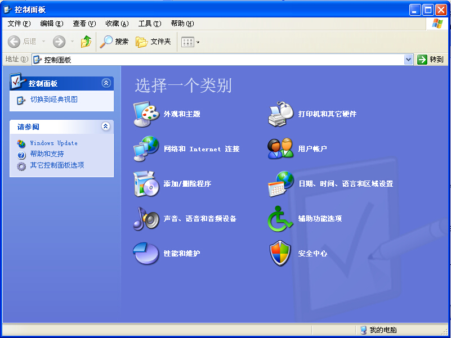Viewport: 451px width, 338px height.
Task: Click the views grid toolbar icon
Action: point(188,42)
